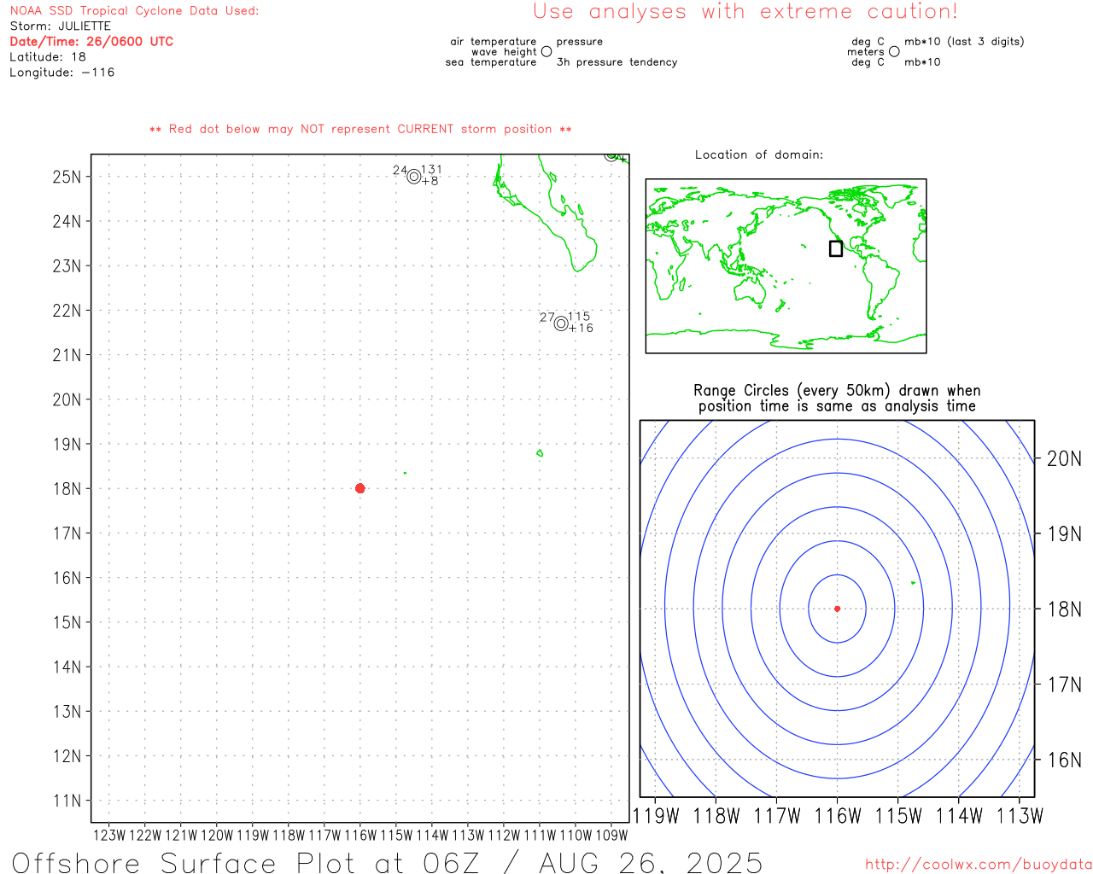
Task: Click the black domain rectangle on the world map
Action: tap(836, 248)
